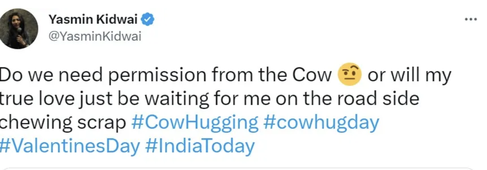Image resolution: width=487 pixels, height=170 pixels.
Task: Click the raised-eyebrow emoji in the tweet
Action: pos(349,76)
